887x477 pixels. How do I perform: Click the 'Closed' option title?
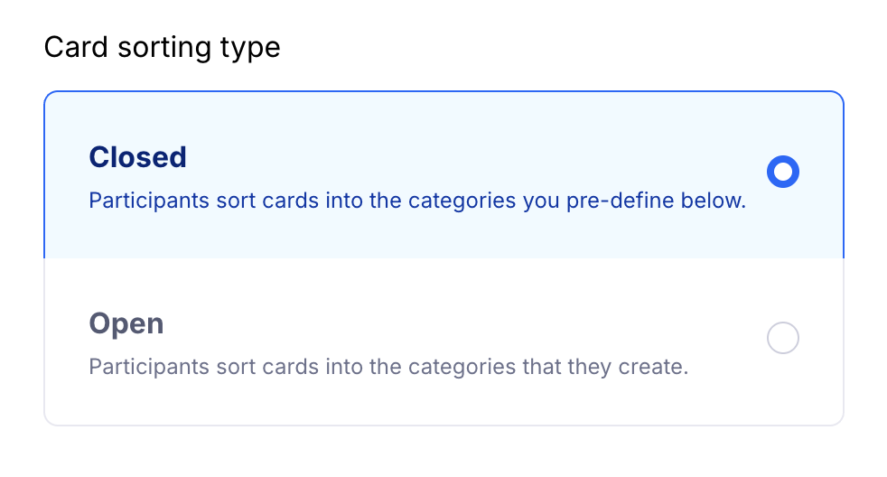[137, 157]
